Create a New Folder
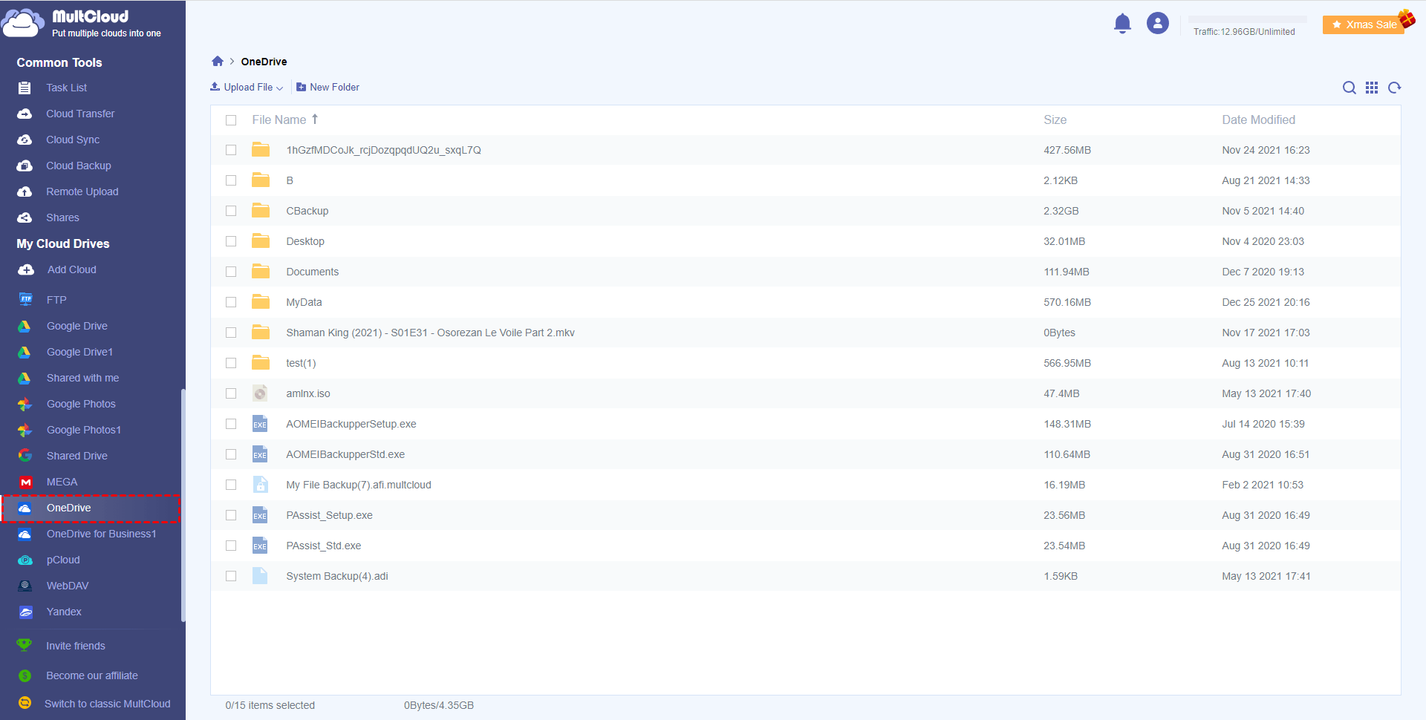This screenshot has height=720, width=1426. pos(328,88)
